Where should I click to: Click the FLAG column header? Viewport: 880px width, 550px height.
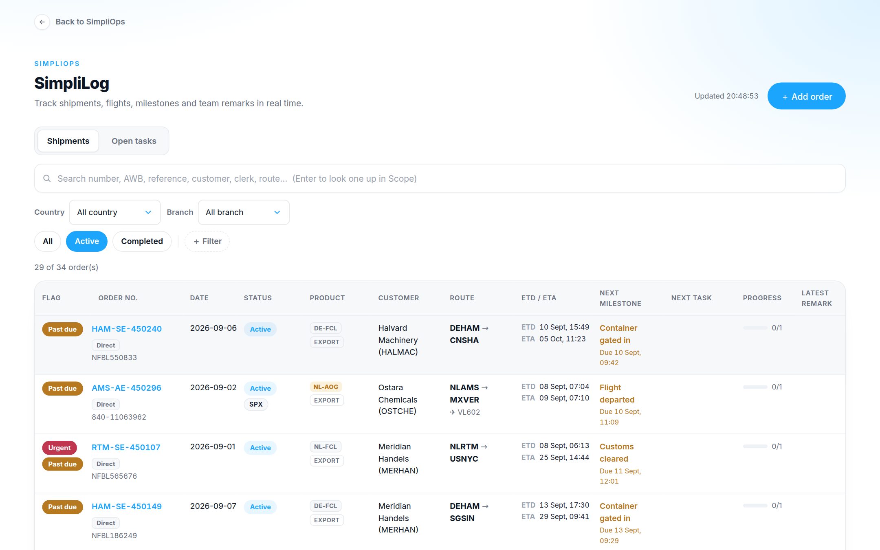click(51, 298)
